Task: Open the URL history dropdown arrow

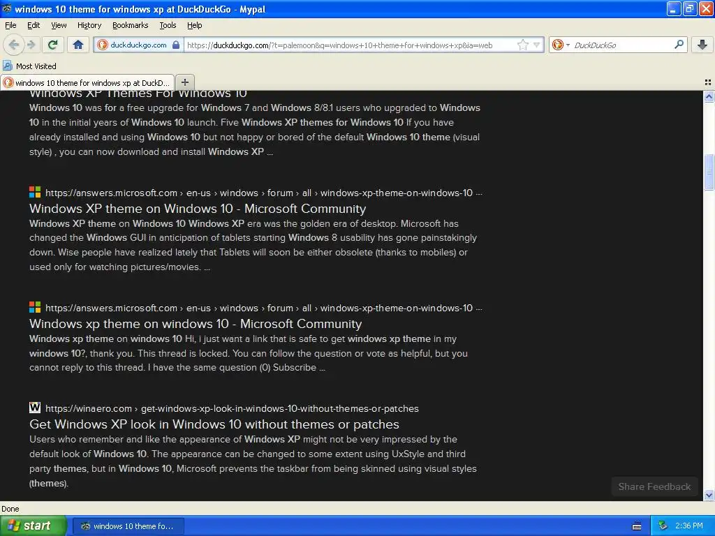Action: click(537, 45)
